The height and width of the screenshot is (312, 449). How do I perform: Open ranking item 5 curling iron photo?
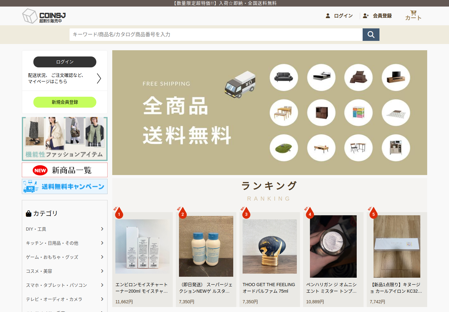[397, 246]
